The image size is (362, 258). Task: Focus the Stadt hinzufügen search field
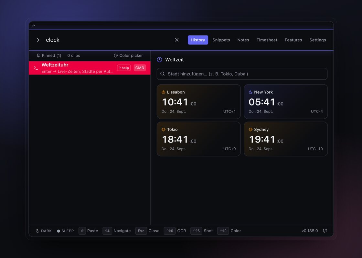242,74
